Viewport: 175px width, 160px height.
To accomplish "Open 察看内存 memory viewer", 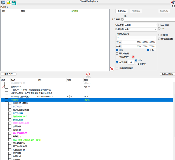I will click(x=9, y=74).
